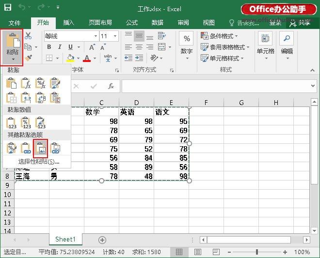Toggle Align Left button
The height and width of the screenshot is (258, 320).
[x=128, y=47]
